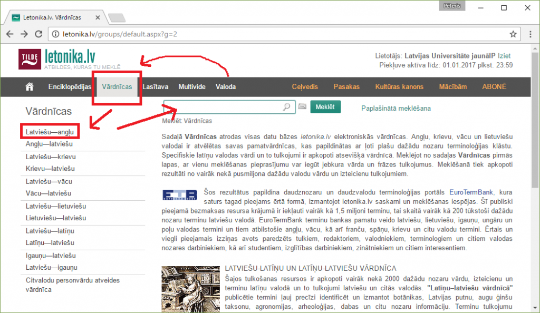Bookmark page with star icon
540x313 pixels.
[x=513, y=34]
